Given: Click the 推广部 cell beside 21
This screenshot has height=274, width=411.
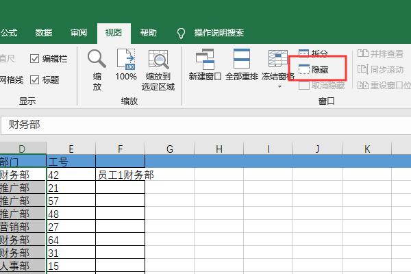Looking at the screenshot, I should pos(23,188).
